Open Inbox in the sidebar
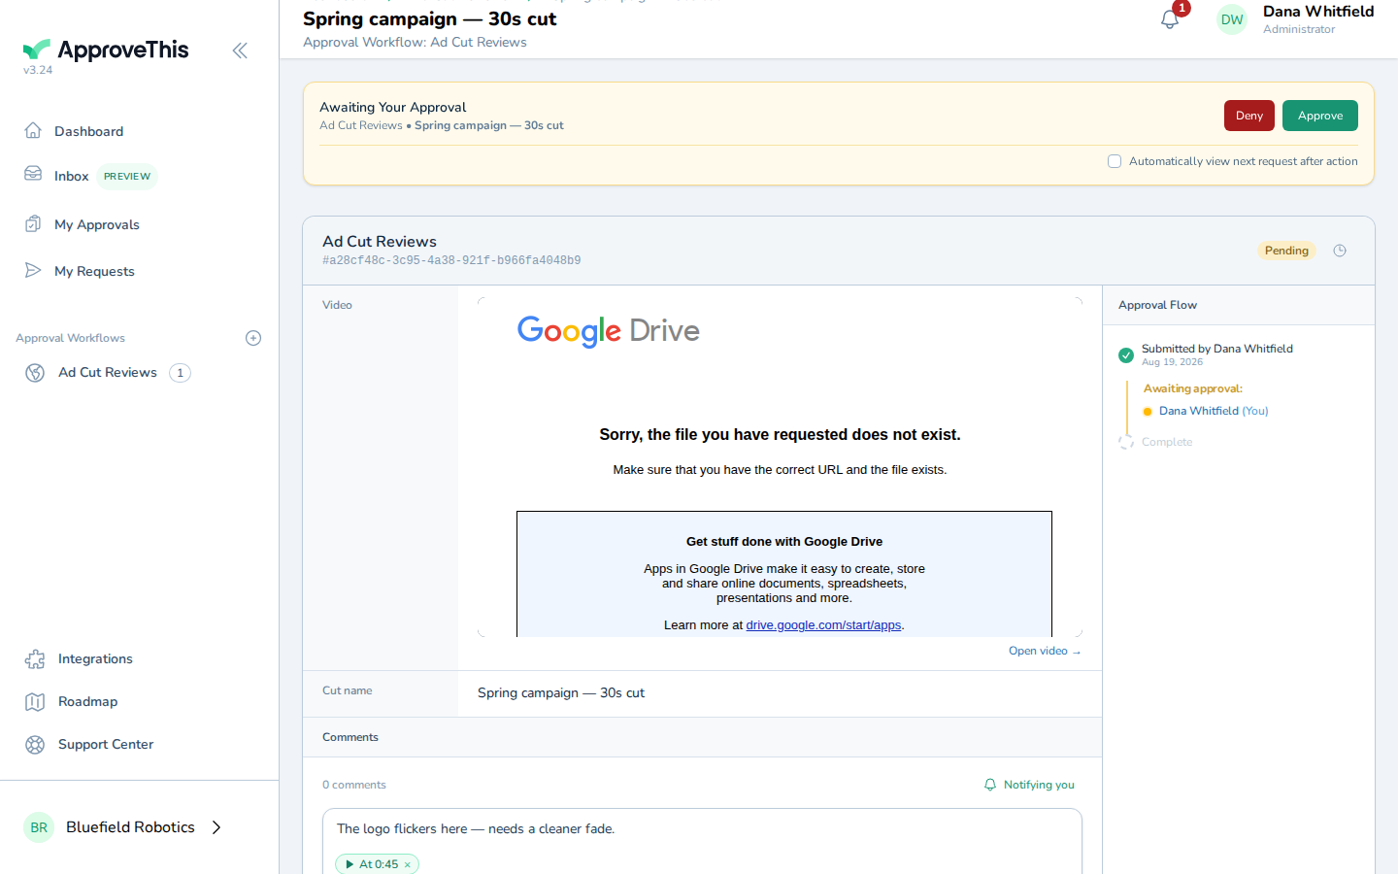Image resolution: width=1398 pixels, height=874 pixels. pyautogui.click(x=71, y=176)
